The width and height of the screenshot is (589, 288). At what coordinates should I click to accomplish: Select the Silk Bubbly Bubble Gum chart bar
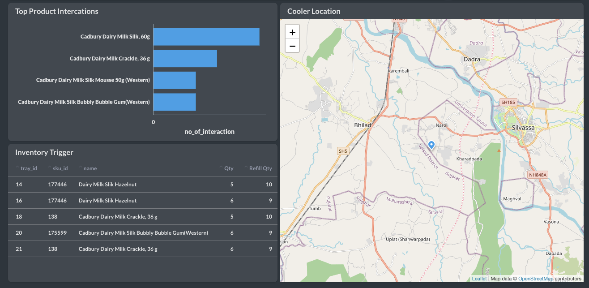pyautogui.click(x=174, y=102)
